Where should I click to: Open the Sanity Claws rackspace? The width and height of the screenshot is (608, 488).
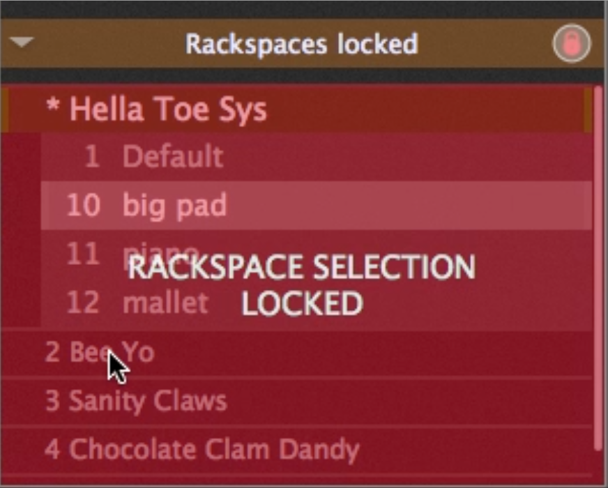[296, 401]
